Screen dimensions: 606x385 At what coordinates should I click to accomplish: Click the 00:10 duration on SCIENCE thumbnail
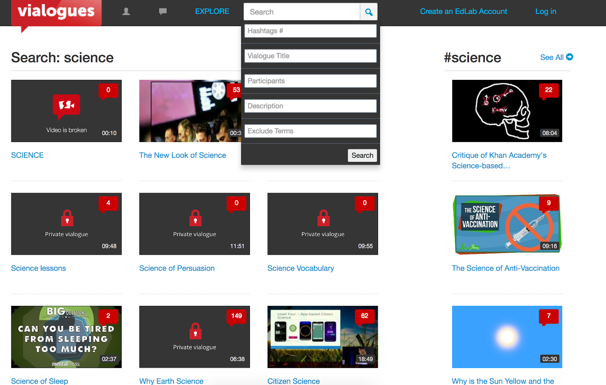point(109,133)
